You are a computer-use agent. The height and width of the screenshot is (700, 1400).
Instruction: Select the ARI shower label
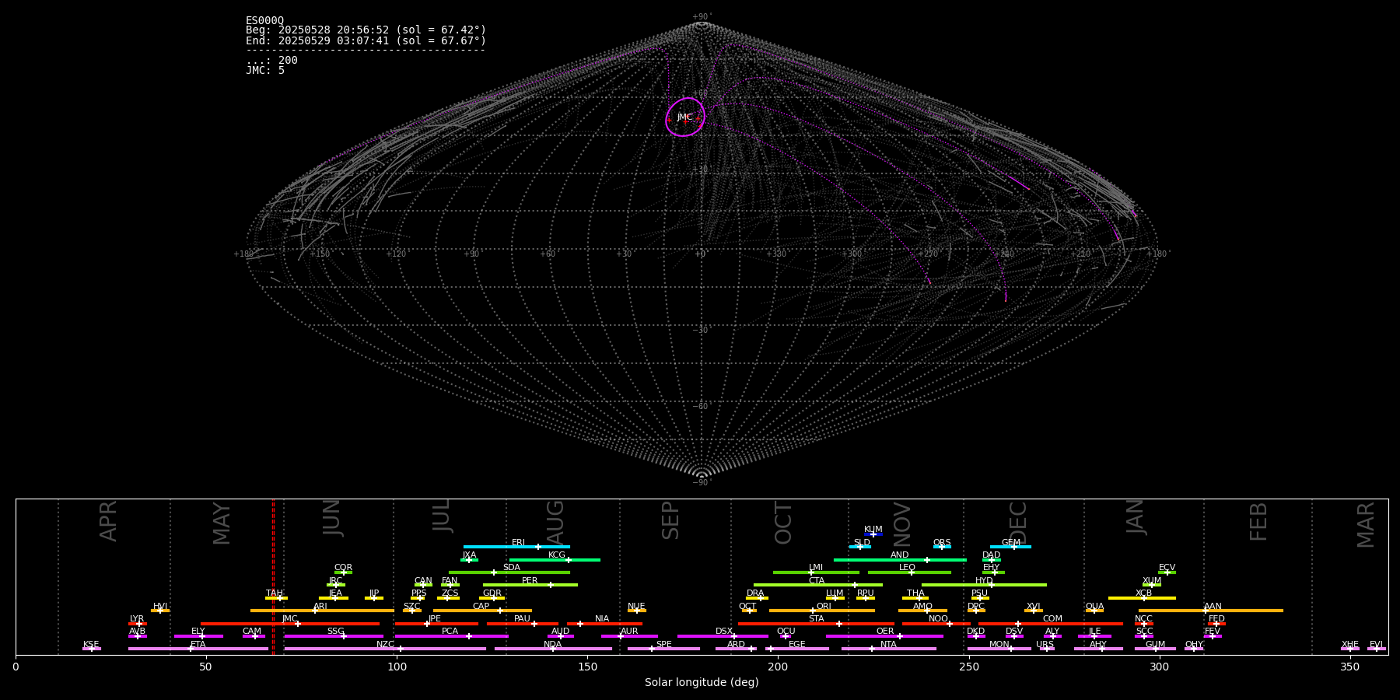click(x=320, y=607)
